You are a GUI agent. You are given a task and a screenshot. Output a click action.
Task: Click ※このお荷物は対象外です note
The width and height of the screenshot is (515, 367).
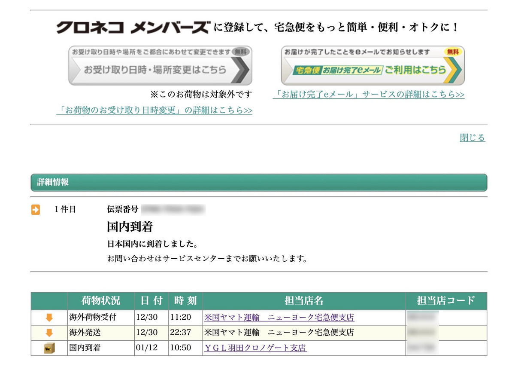tap(201, 94)
